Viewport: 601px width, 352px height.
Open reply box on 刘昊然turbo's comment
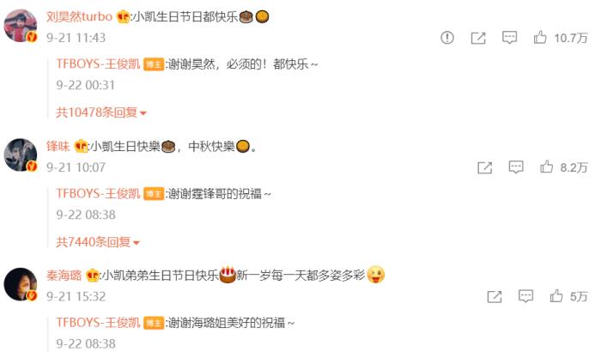[x=509, y=38]
